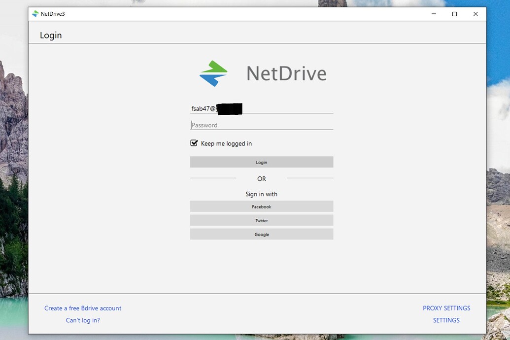Sign in with the Twitter button
This screenshot has height=340, width=510.
point(262,220)
